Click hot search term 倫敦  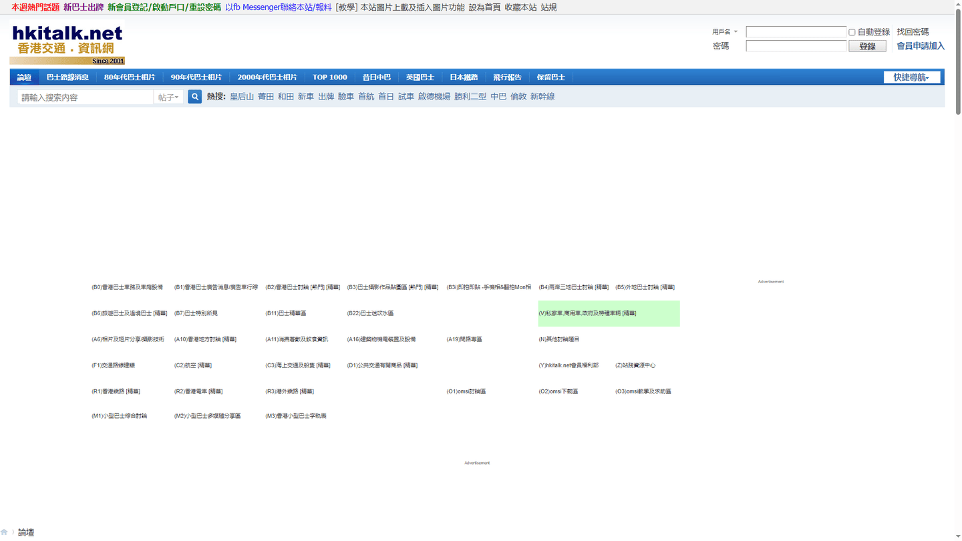pos(518,97)
